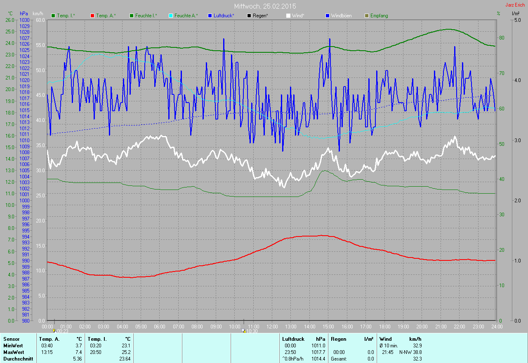
Task: Toggle the Windböen series legend label
Action: click(342, 16)
